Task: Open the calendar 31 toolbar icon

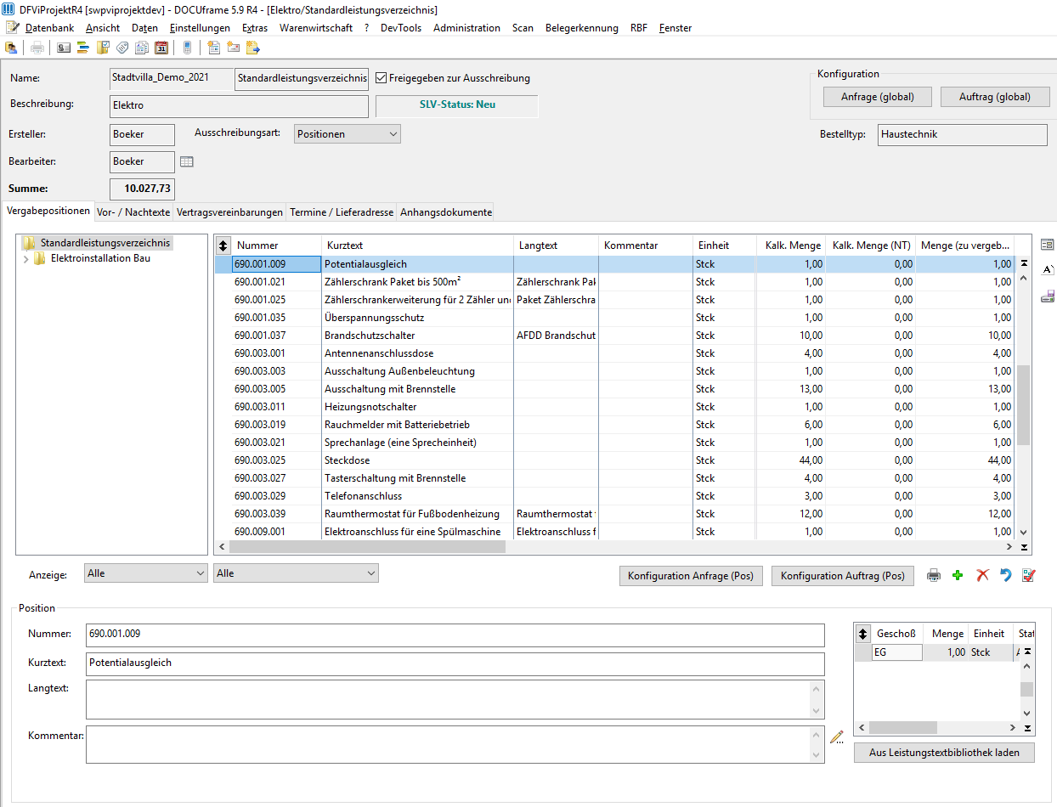Action: tap(161, 48)
